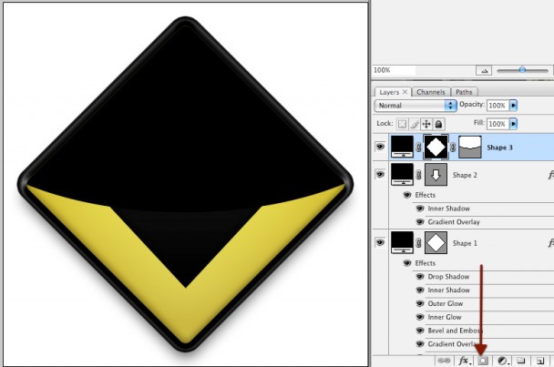Click the Shape 2 layer link icon
554x367 pixels.
(x=418, y=175)
